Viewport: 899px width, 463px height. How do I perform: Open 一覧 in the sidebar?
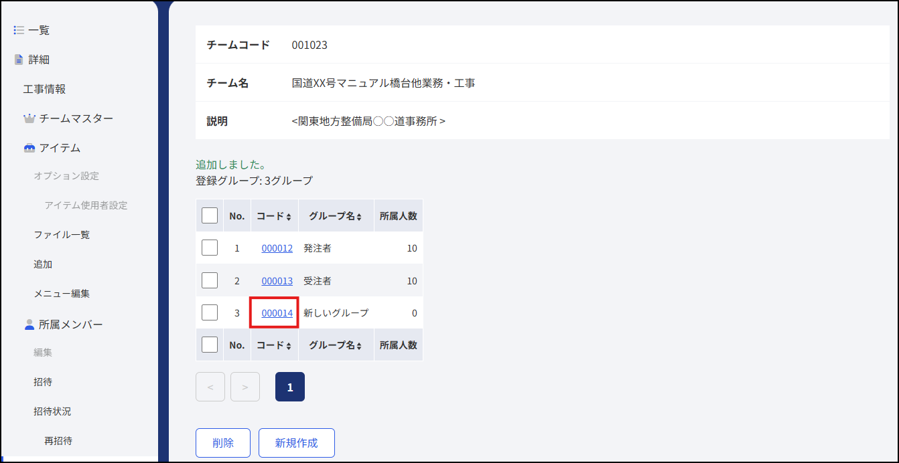tap(39, 30)
